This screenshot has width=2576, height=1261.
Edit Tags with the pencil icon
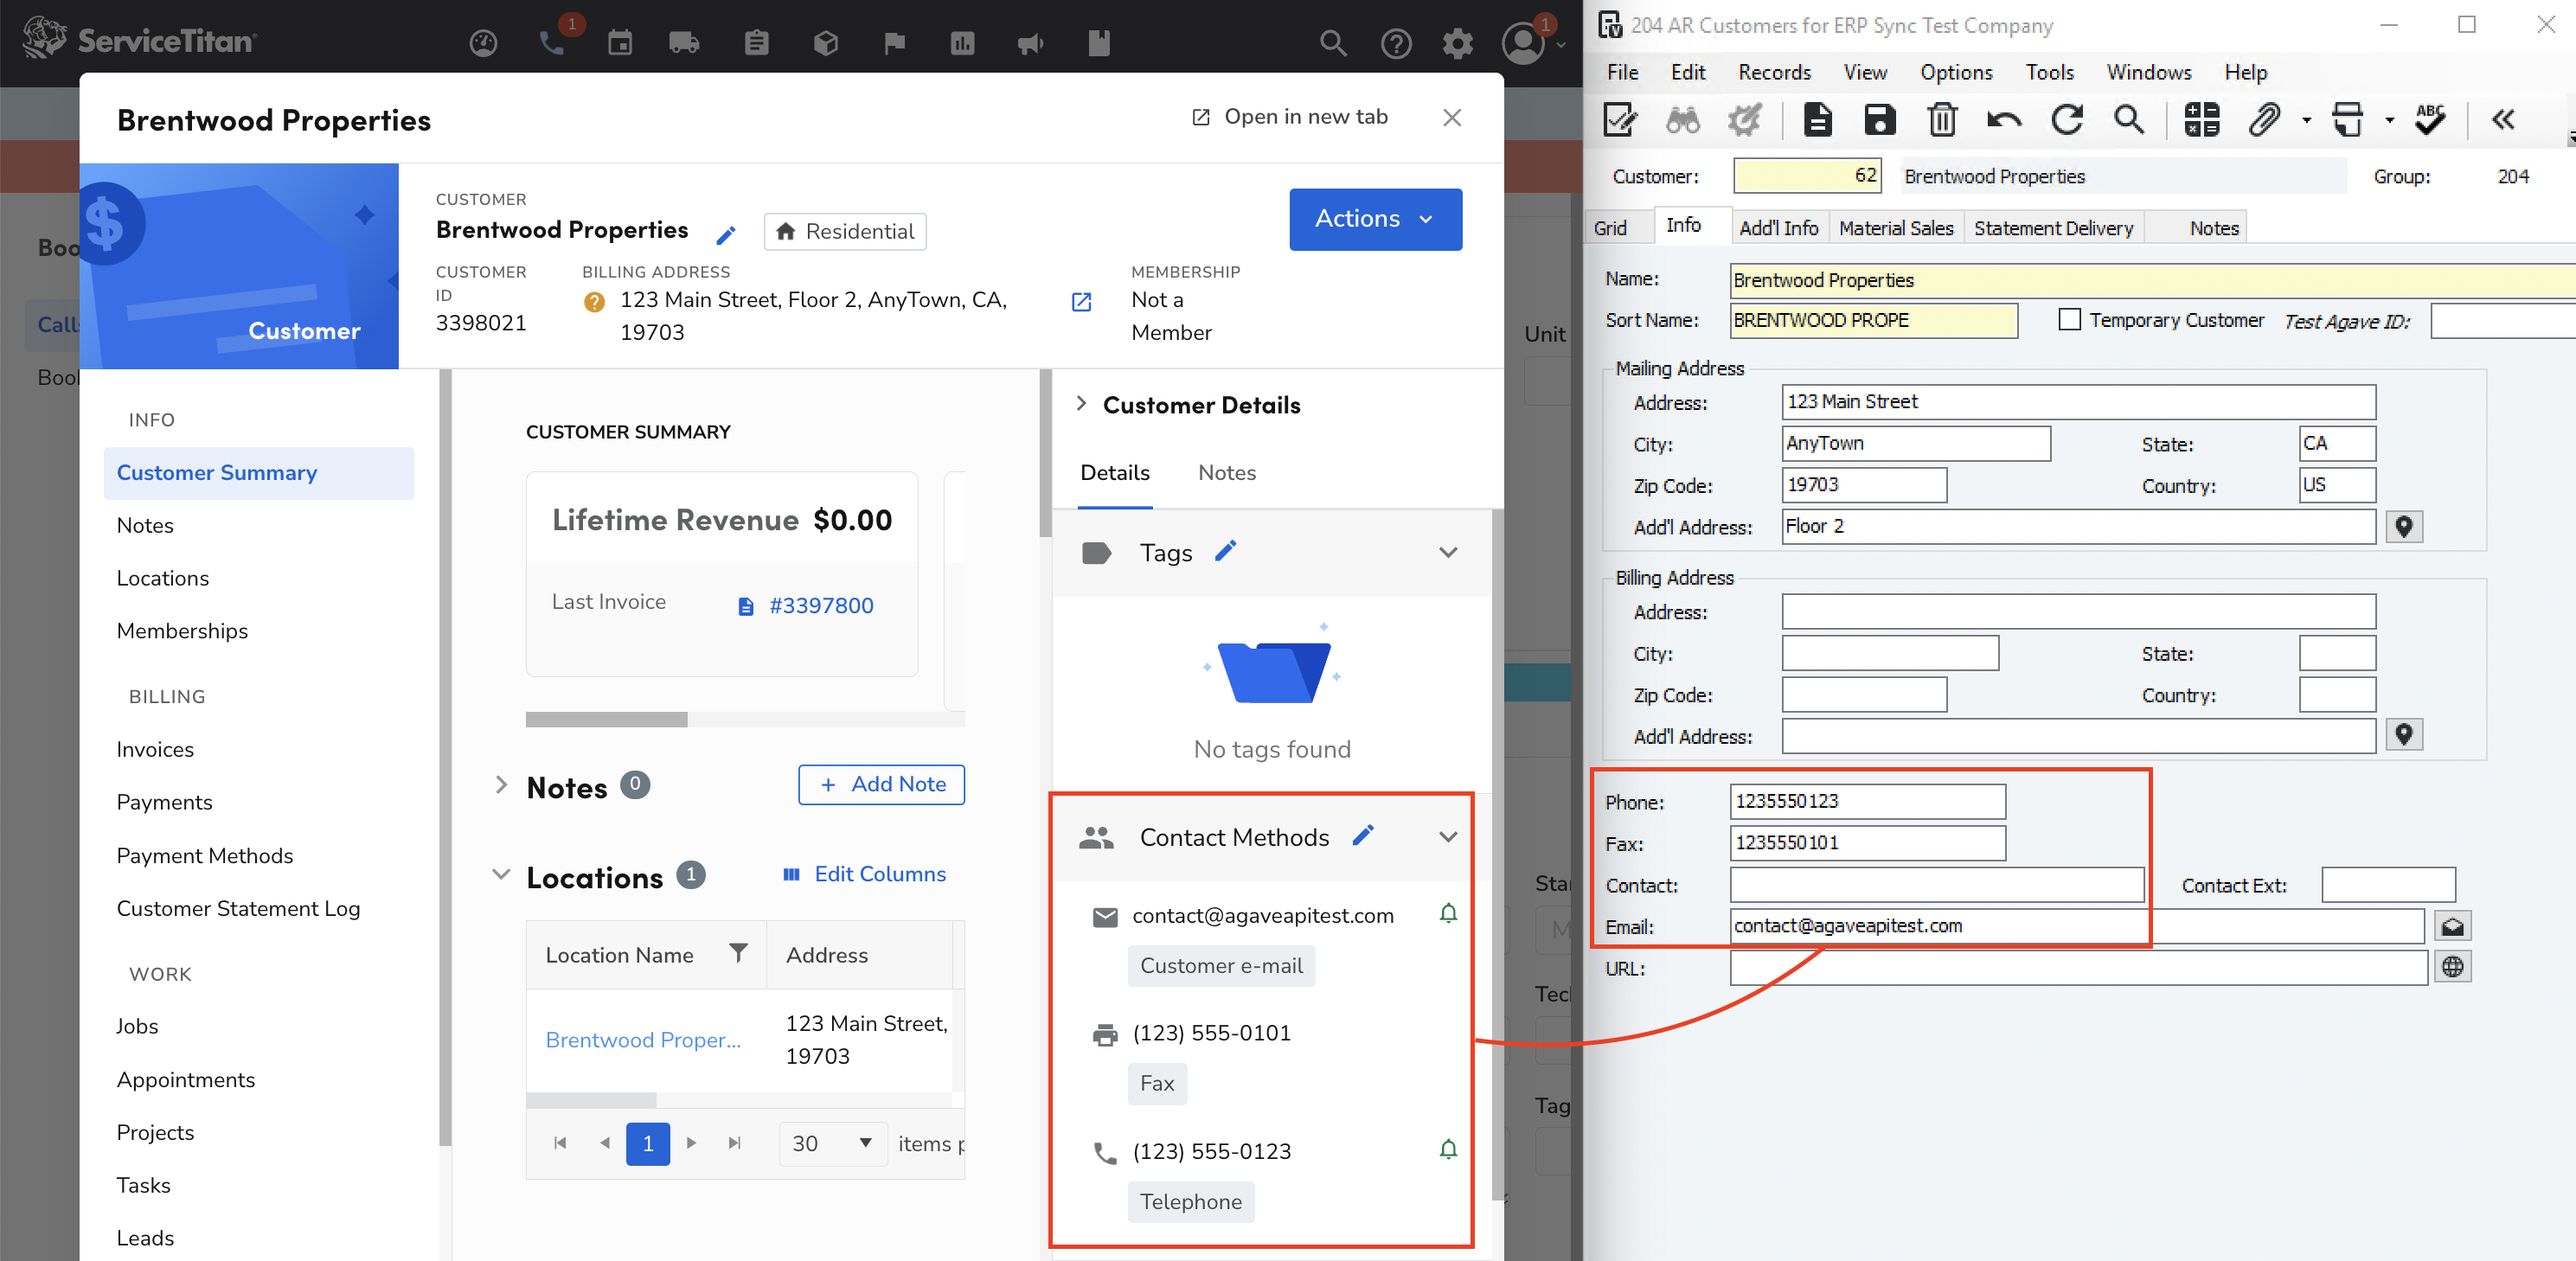[1226, 551]
